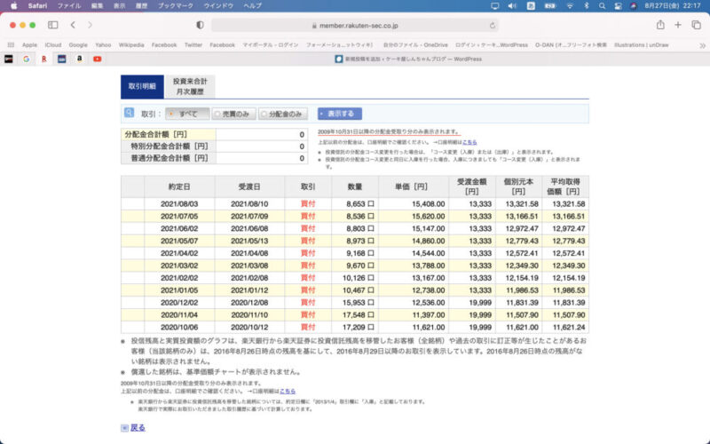Click the 数量 column header
710x444 pixels.
pyautogui.click(x=354, y=186)
